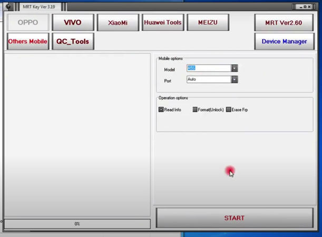Open Huawei Tools section
The width and height of the screenshot is (322, 237).
click(x=162, y=23)
